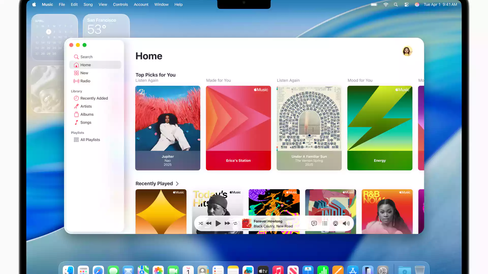The width and height of the screenshot is (488, 274).
Task: Click the Forever Howlong song title
Action: (x=268, y=221)
